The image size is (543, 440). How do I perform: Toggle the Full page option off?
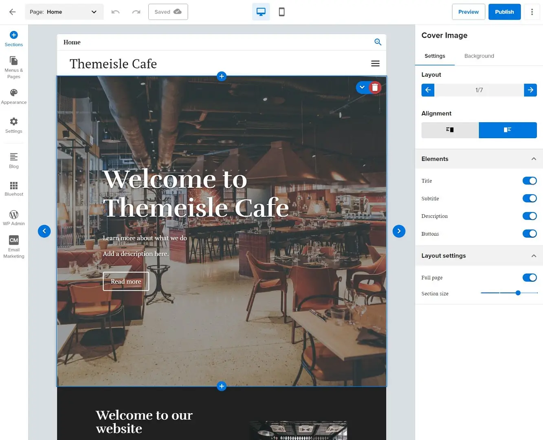click(x=529, y=278)
